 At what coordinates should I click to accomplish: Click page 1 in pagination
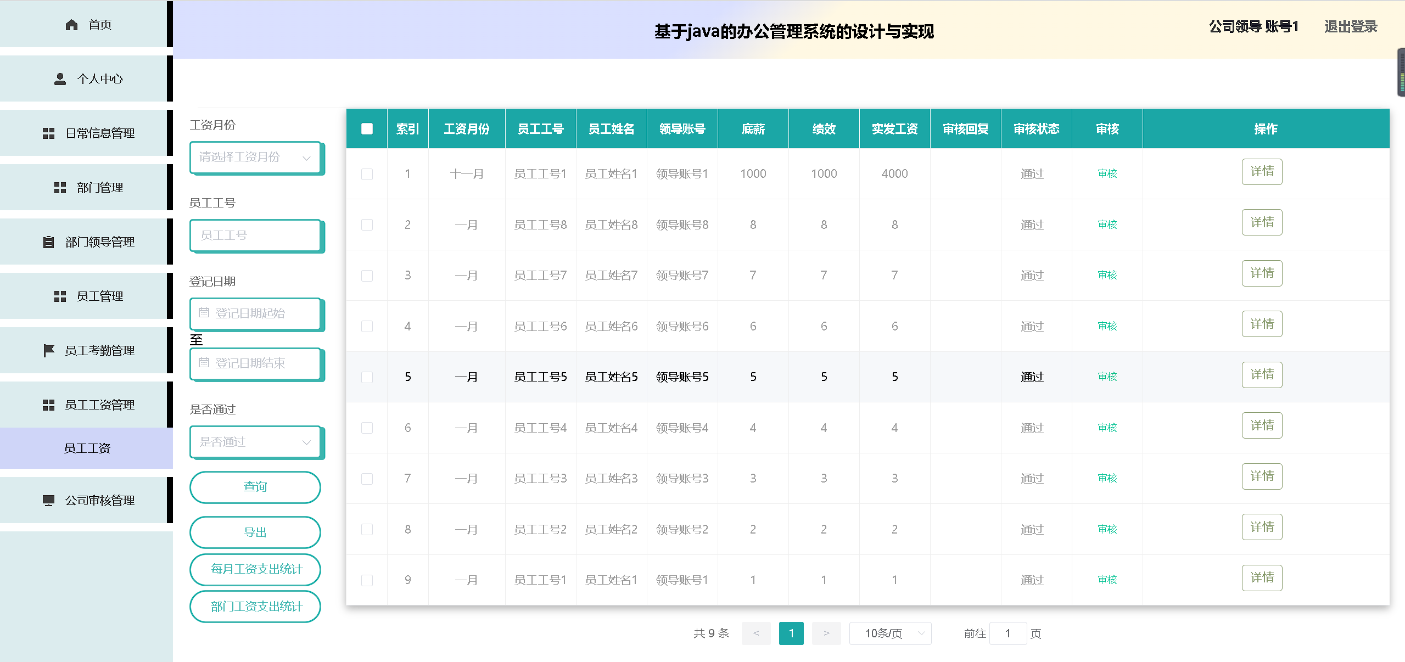pyautogui.click(x=791, y=633)
